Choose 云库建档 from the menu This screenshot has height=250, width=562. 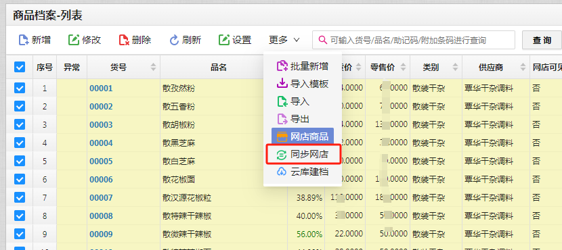[x=303, y=172]
